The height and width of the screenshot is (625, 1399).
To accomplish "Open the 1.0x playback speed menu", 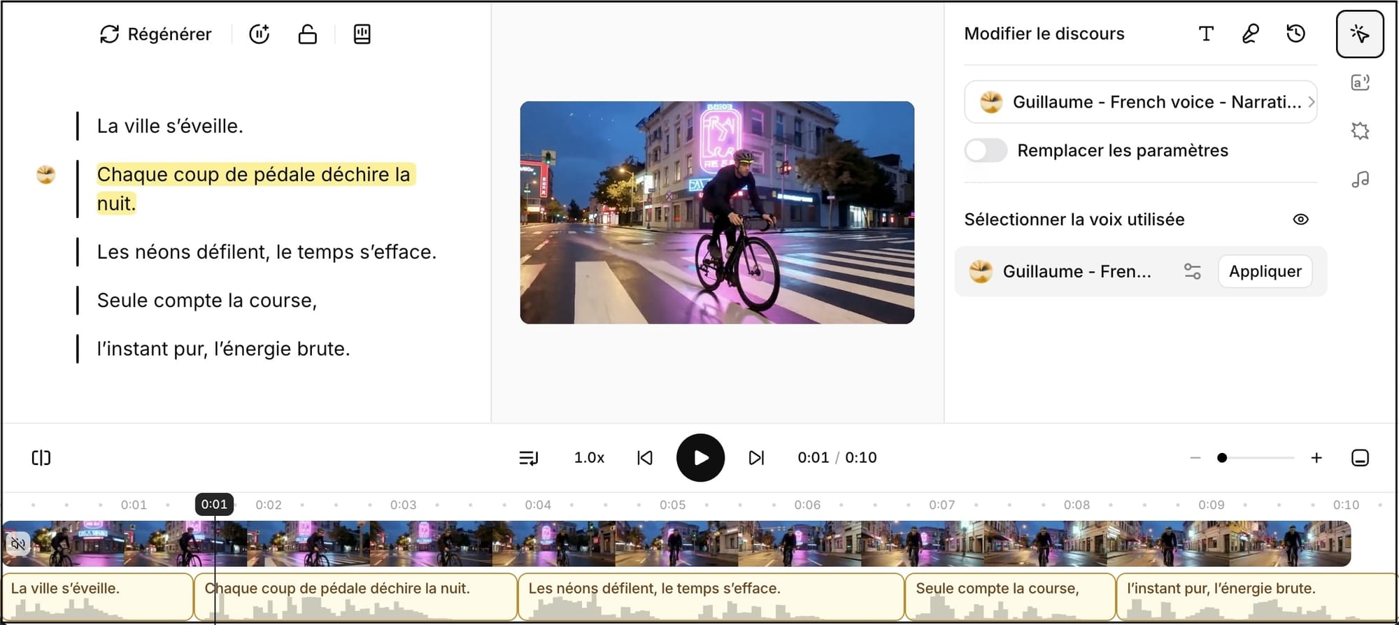I will (x=589, y=458).
